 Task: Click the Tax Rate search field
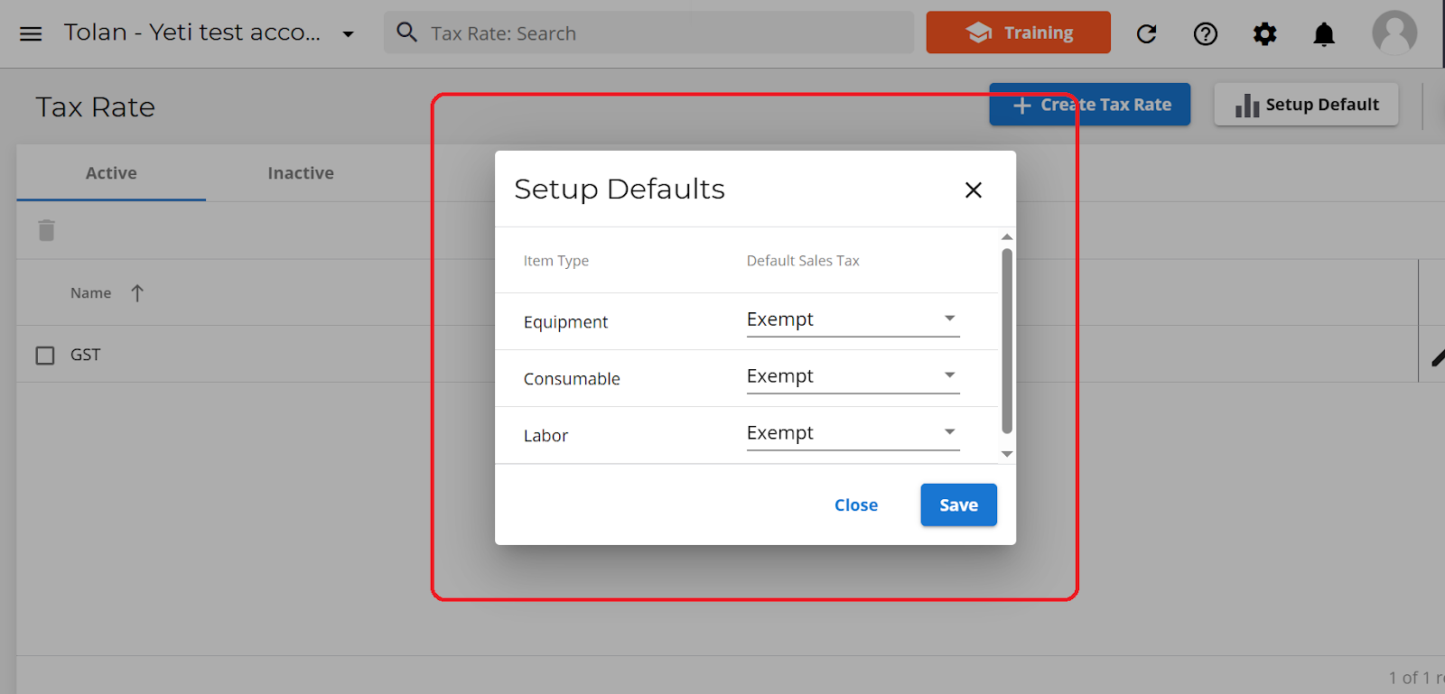(648, 33)
